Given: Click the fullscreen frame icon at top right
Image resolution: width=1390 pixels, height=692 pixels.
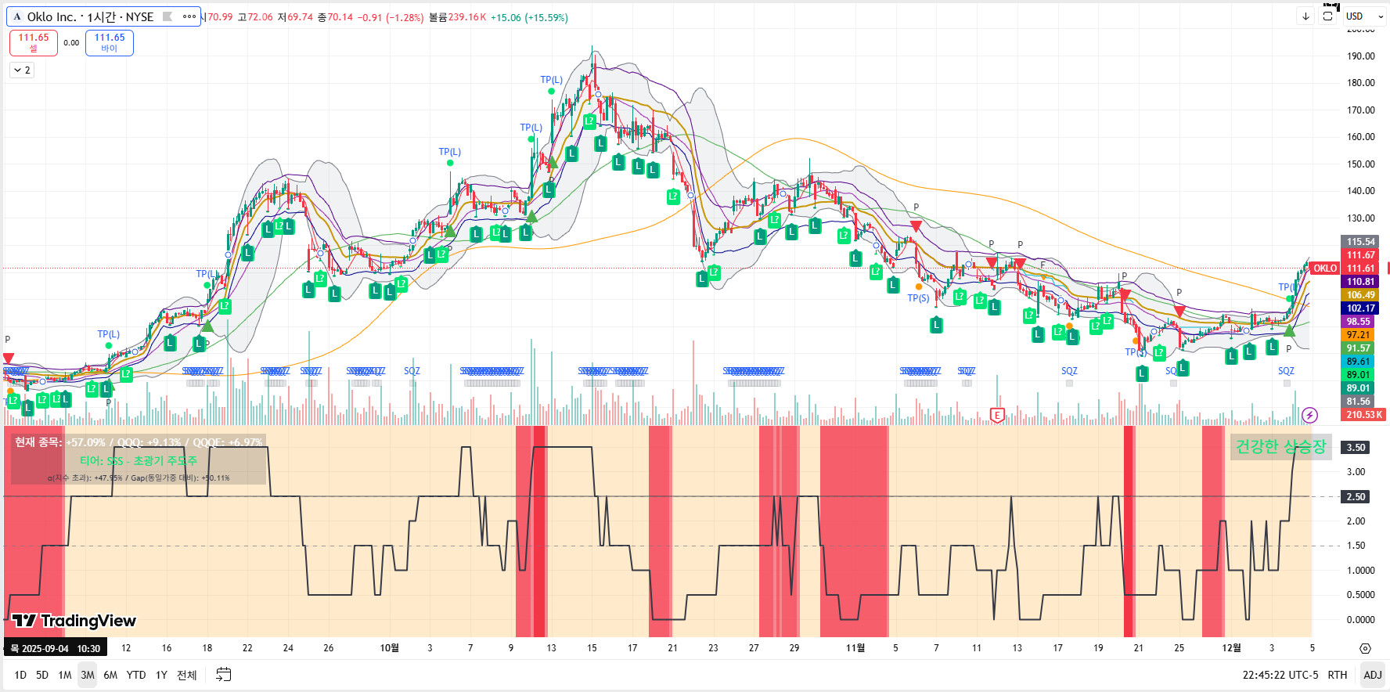Looking at the screenshot, I should click(1328, 16).
